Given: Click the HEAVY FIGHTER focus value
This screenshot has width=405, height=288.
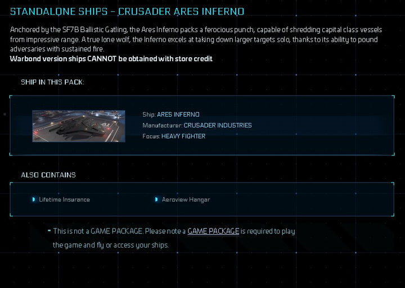Looking at the screenshot, I should point(183,136).
